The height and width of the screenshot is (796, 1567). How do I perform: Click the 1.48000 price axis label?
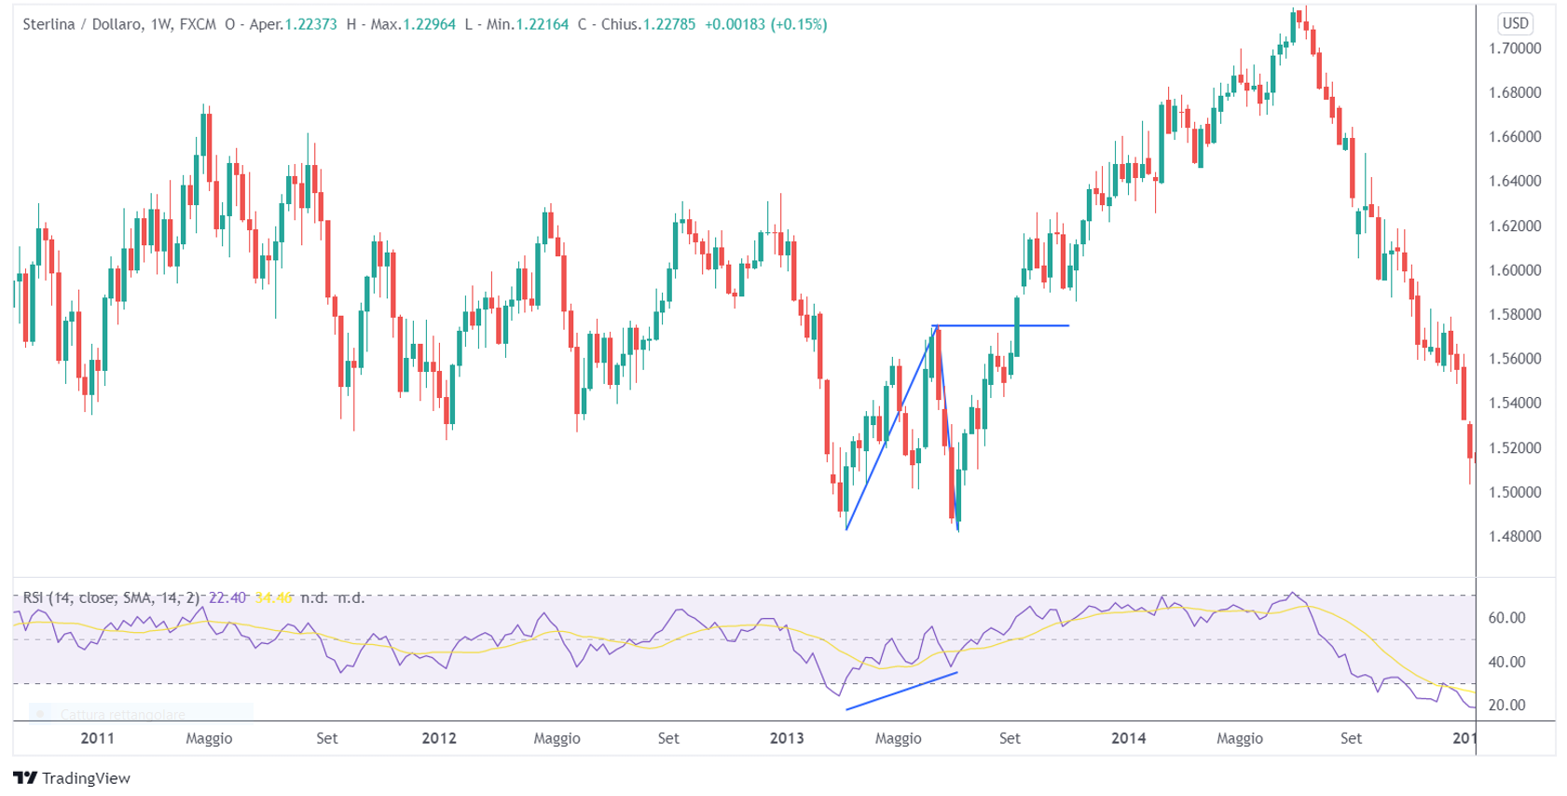click(x=1515, y=536)
